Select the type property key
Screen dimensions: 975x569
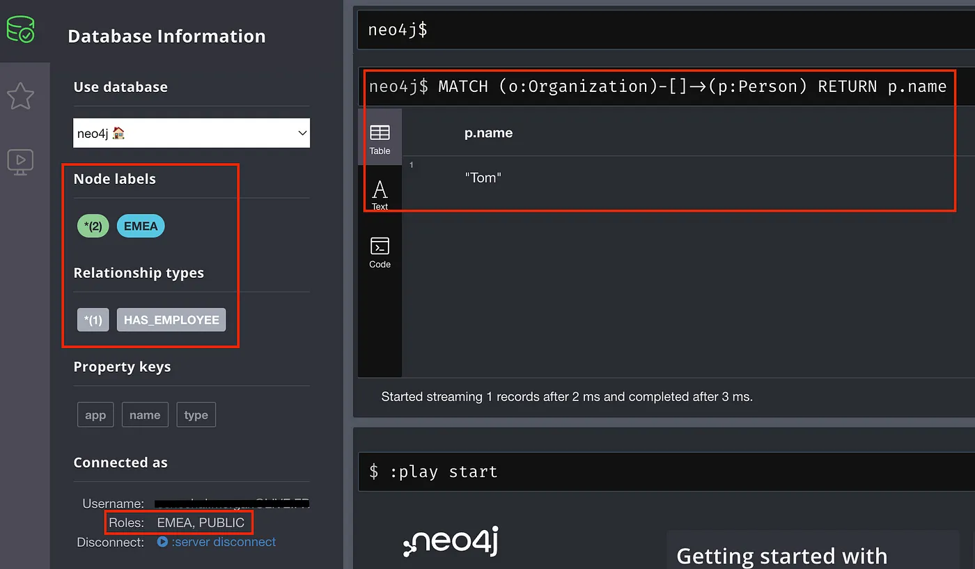click(196, 414)
